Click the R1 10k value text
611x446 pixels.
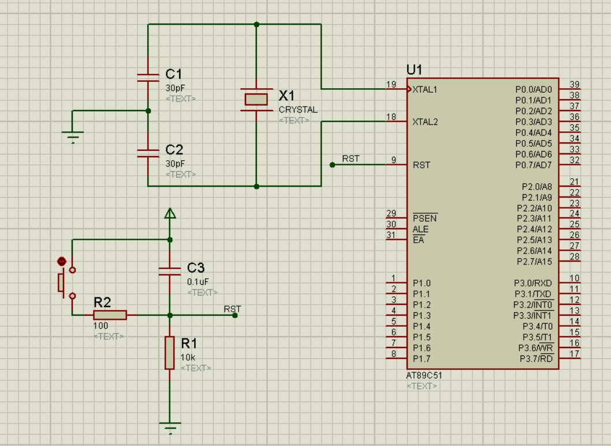pyautogui.click(x=188, y=357)
